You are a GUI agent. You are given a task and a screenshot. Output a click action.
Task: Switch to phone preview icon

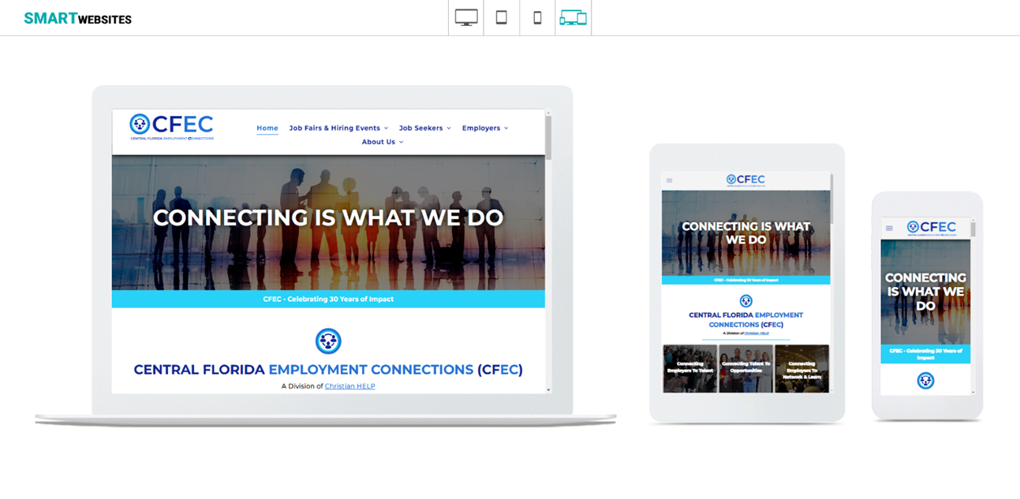537,17
